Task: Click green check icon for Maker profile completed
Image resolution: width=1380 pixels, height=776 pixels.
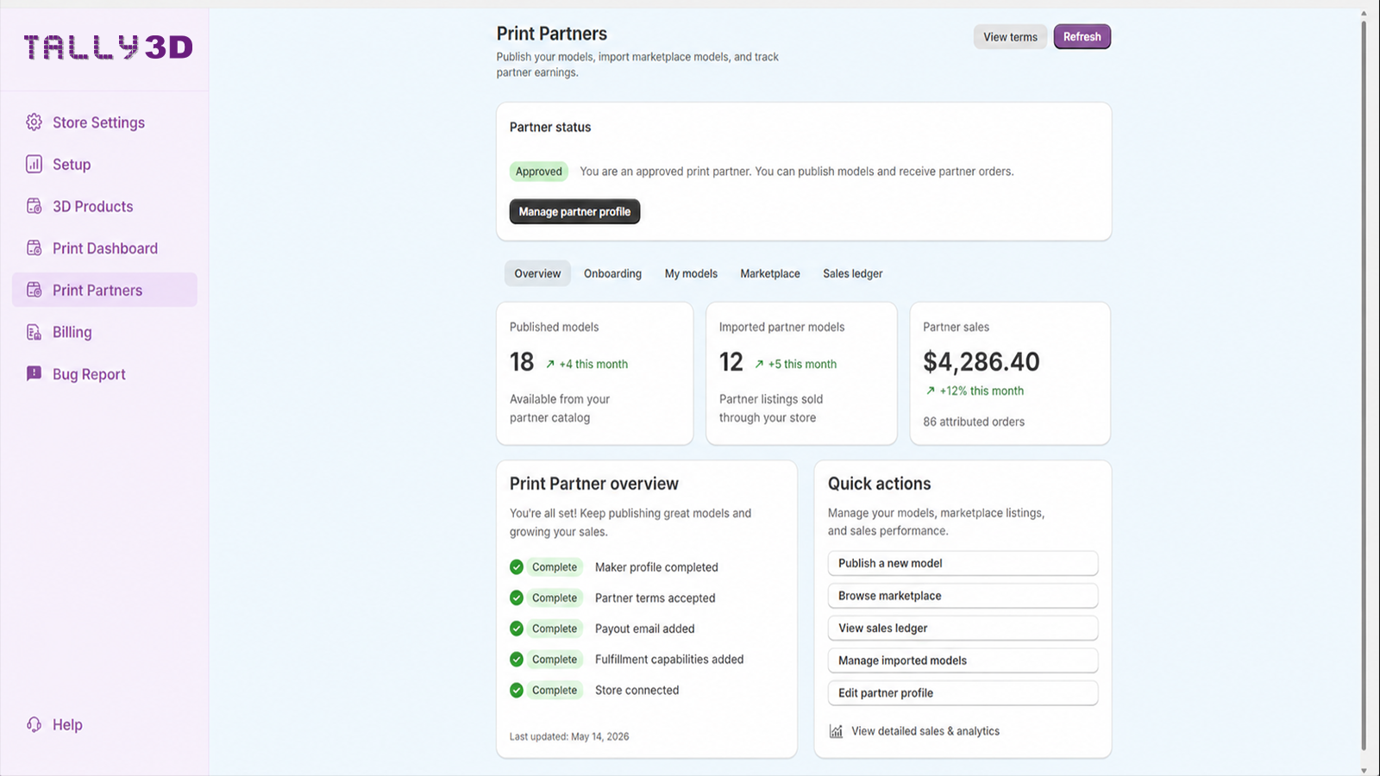Action: (x=517, y=566)
